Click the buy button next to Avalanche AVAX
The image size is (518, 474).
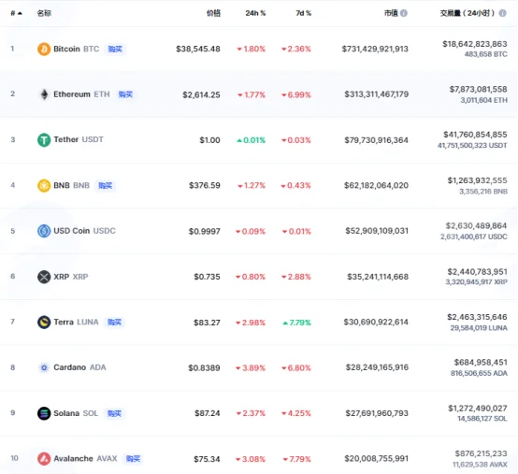[133, 459]
